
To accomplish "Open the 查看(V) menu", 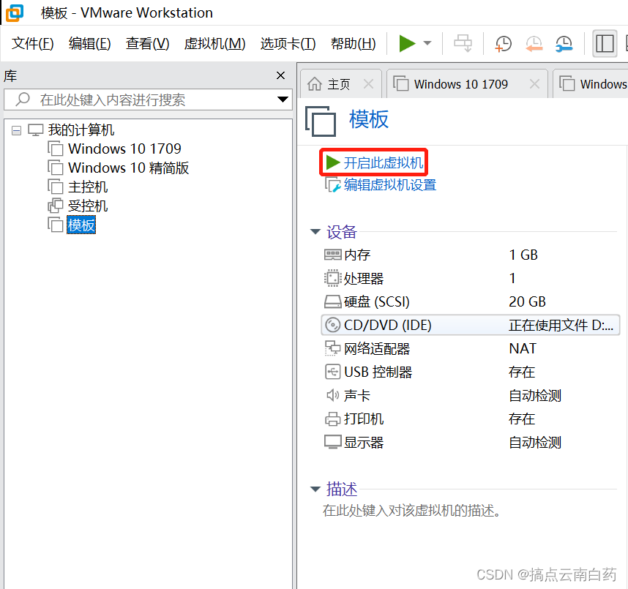I will 147,43.
